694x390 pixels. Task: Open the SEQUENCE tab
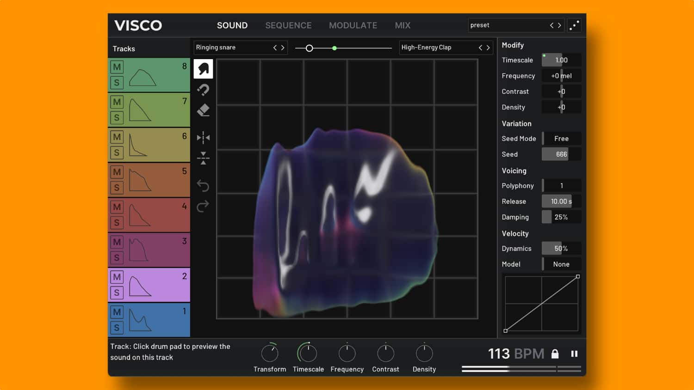click(x=288, y=25)
